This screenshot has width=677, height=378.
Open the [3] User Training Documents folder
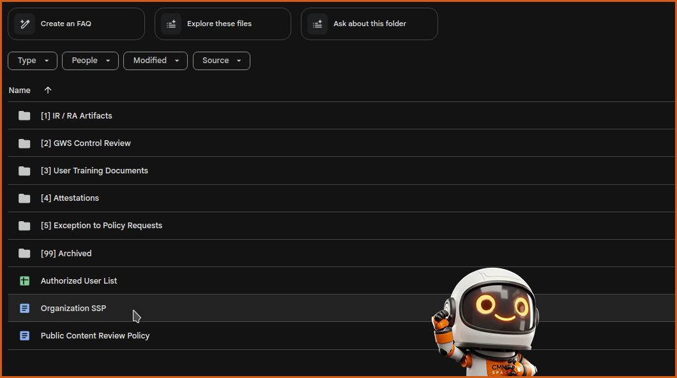point(341,171)
